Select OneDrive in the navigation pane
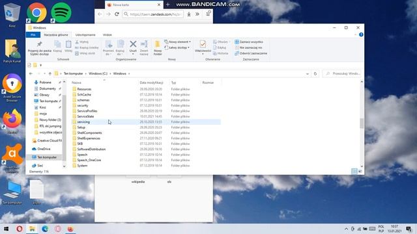The image size is (417, 234). [x=44, y=149]
